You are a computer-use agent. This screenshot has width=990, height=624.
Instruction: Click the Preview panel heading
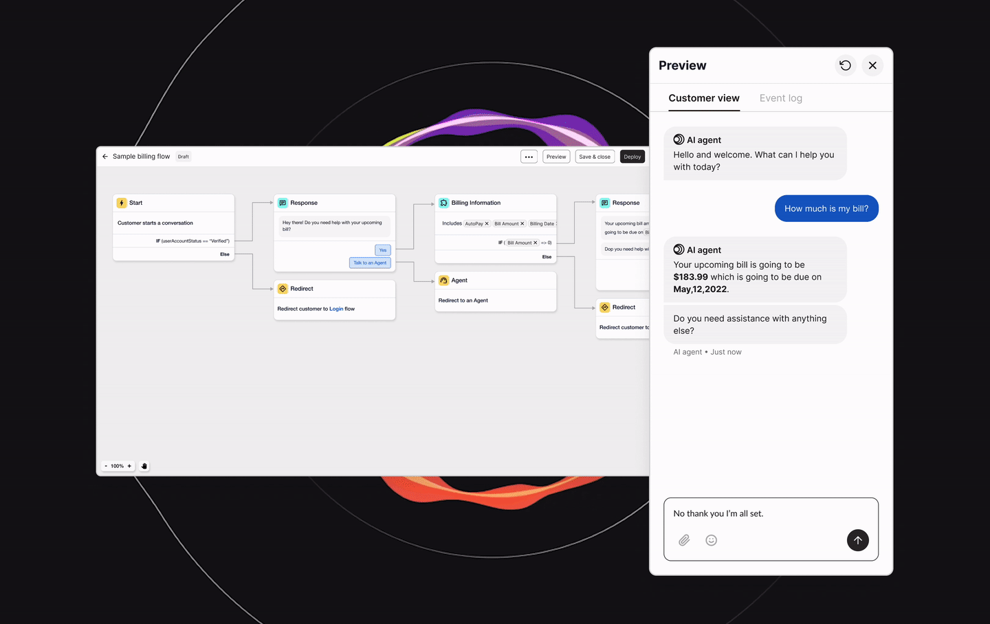pos(683,65)
